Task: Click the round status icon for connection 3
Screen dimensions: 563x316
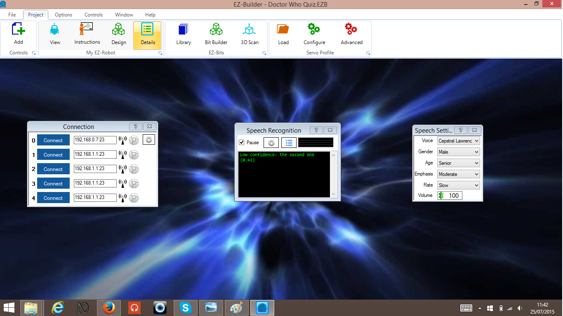Action: pos(134,184)
